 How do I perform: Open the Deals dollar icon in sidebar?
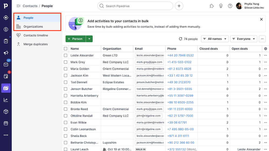coord(6,29)
